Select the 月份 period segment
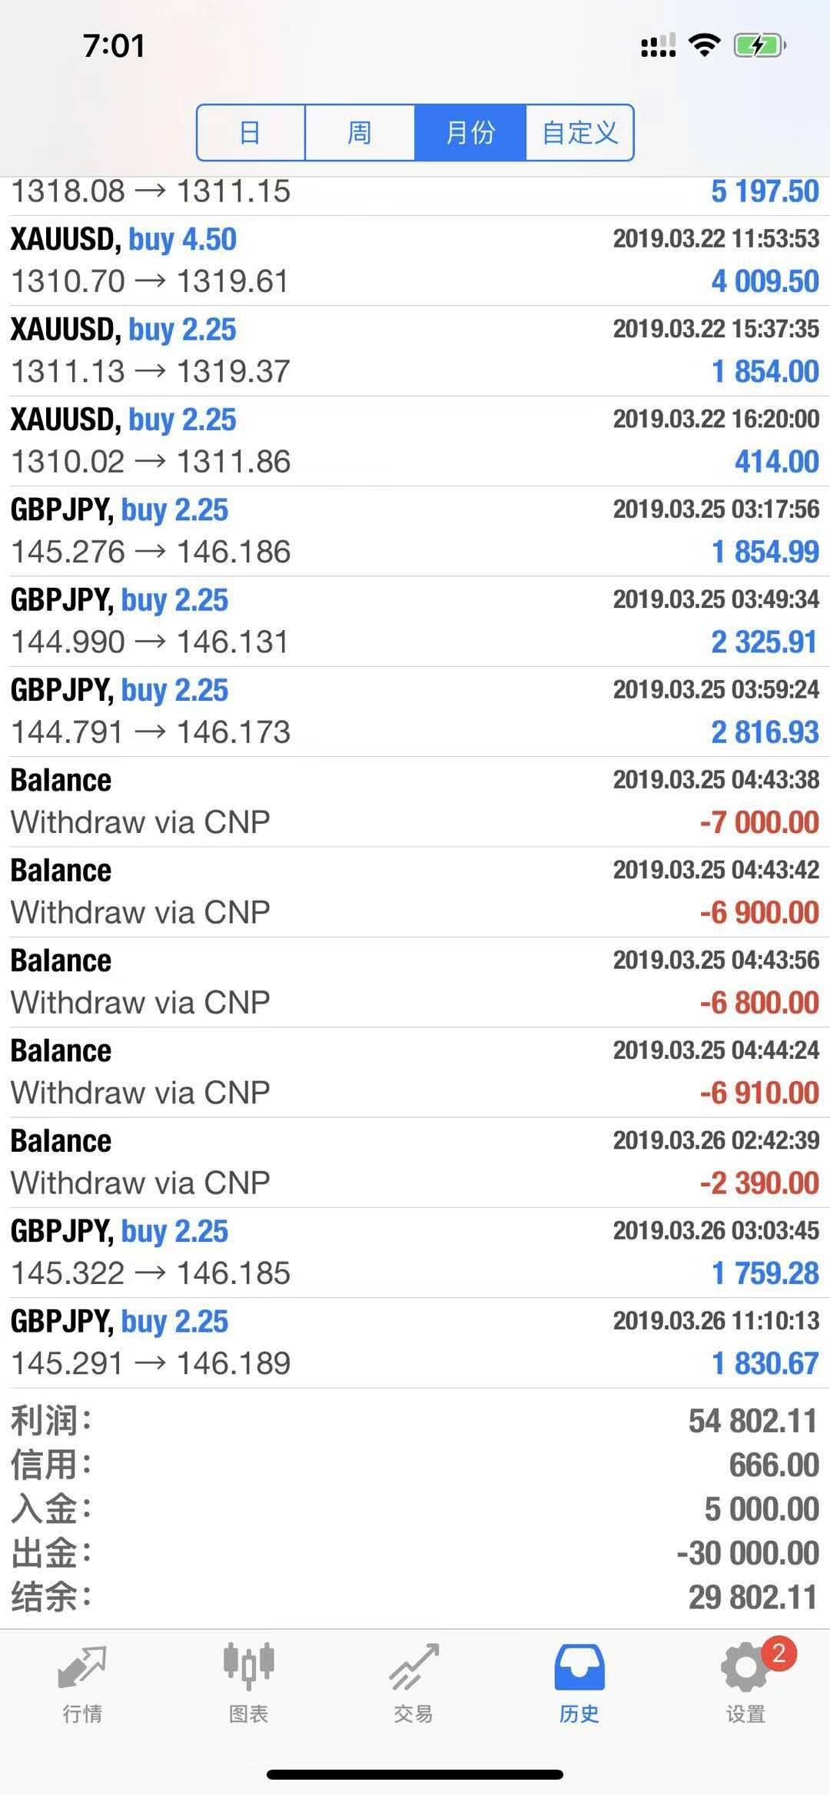 click(470, 133)
